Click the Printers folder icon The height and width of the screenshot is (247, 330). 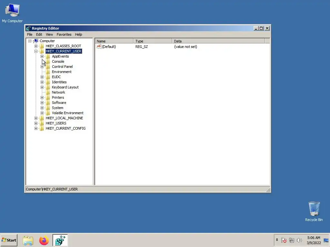coord(48,97)
